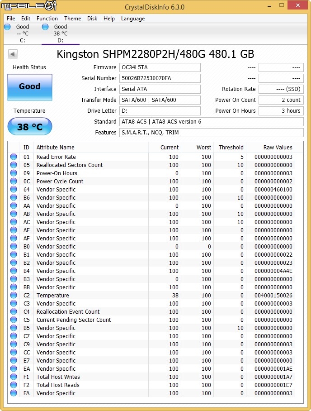Close the CrystalDiskInfo window

point(297,5)
